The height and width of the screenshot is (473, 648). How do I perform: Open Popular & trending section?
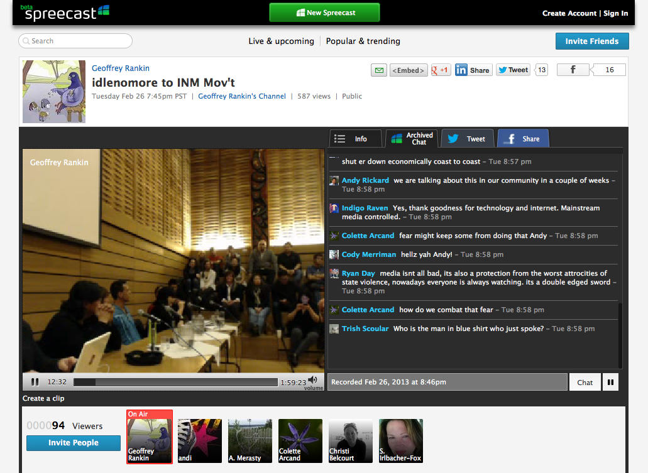pos(363,41)
